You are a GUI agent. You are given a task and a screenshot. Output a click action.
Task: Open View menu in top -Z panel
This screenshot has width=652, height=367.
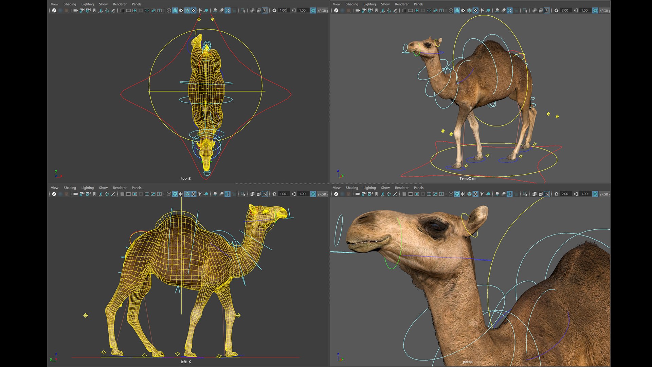[54, 4]
